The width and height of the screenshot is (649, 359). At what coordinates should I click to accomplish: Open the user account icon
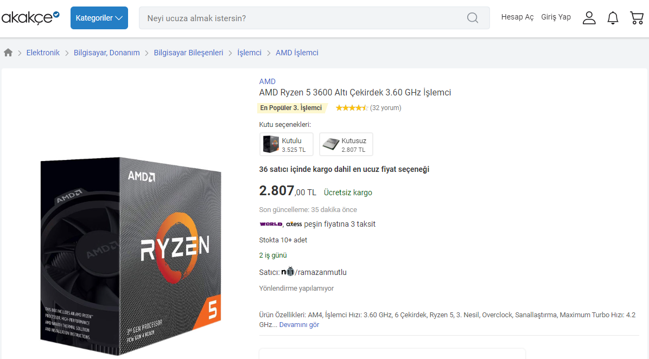[x=589, y=18]
